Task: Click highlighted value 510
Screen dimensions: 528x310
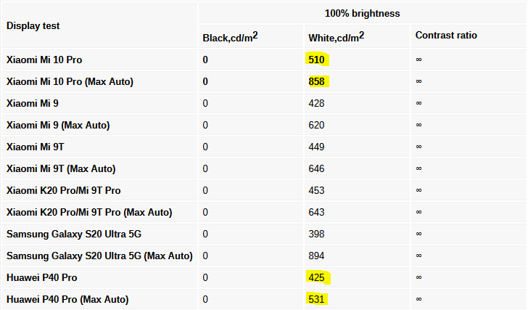Action: tap(316, 60)
